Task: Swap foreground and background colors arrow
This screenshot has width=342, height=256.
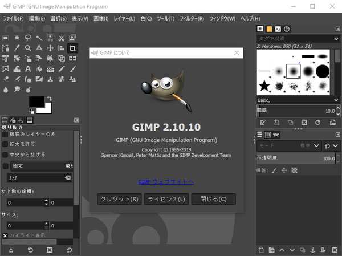Action: click(50, 99)
